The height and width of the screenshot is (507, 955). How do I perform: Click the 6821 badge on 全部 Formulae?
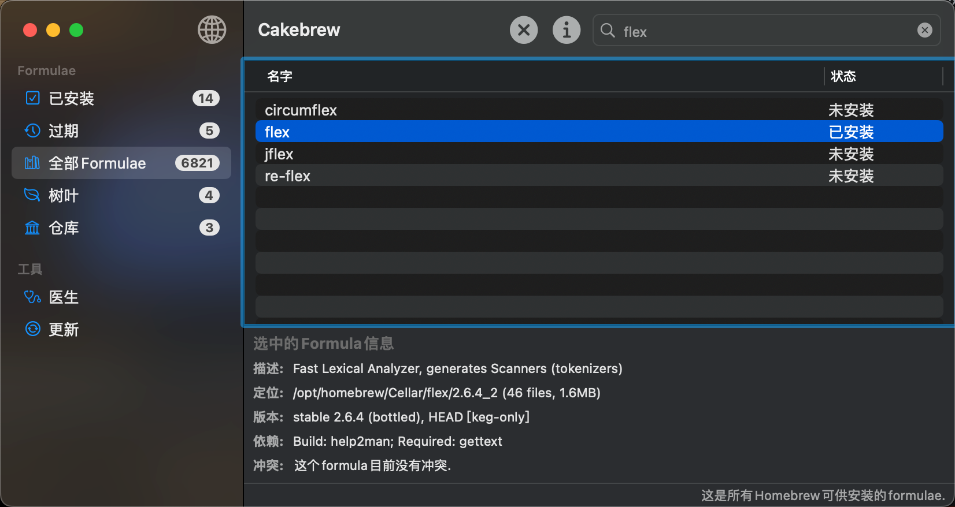click(197, 163)
